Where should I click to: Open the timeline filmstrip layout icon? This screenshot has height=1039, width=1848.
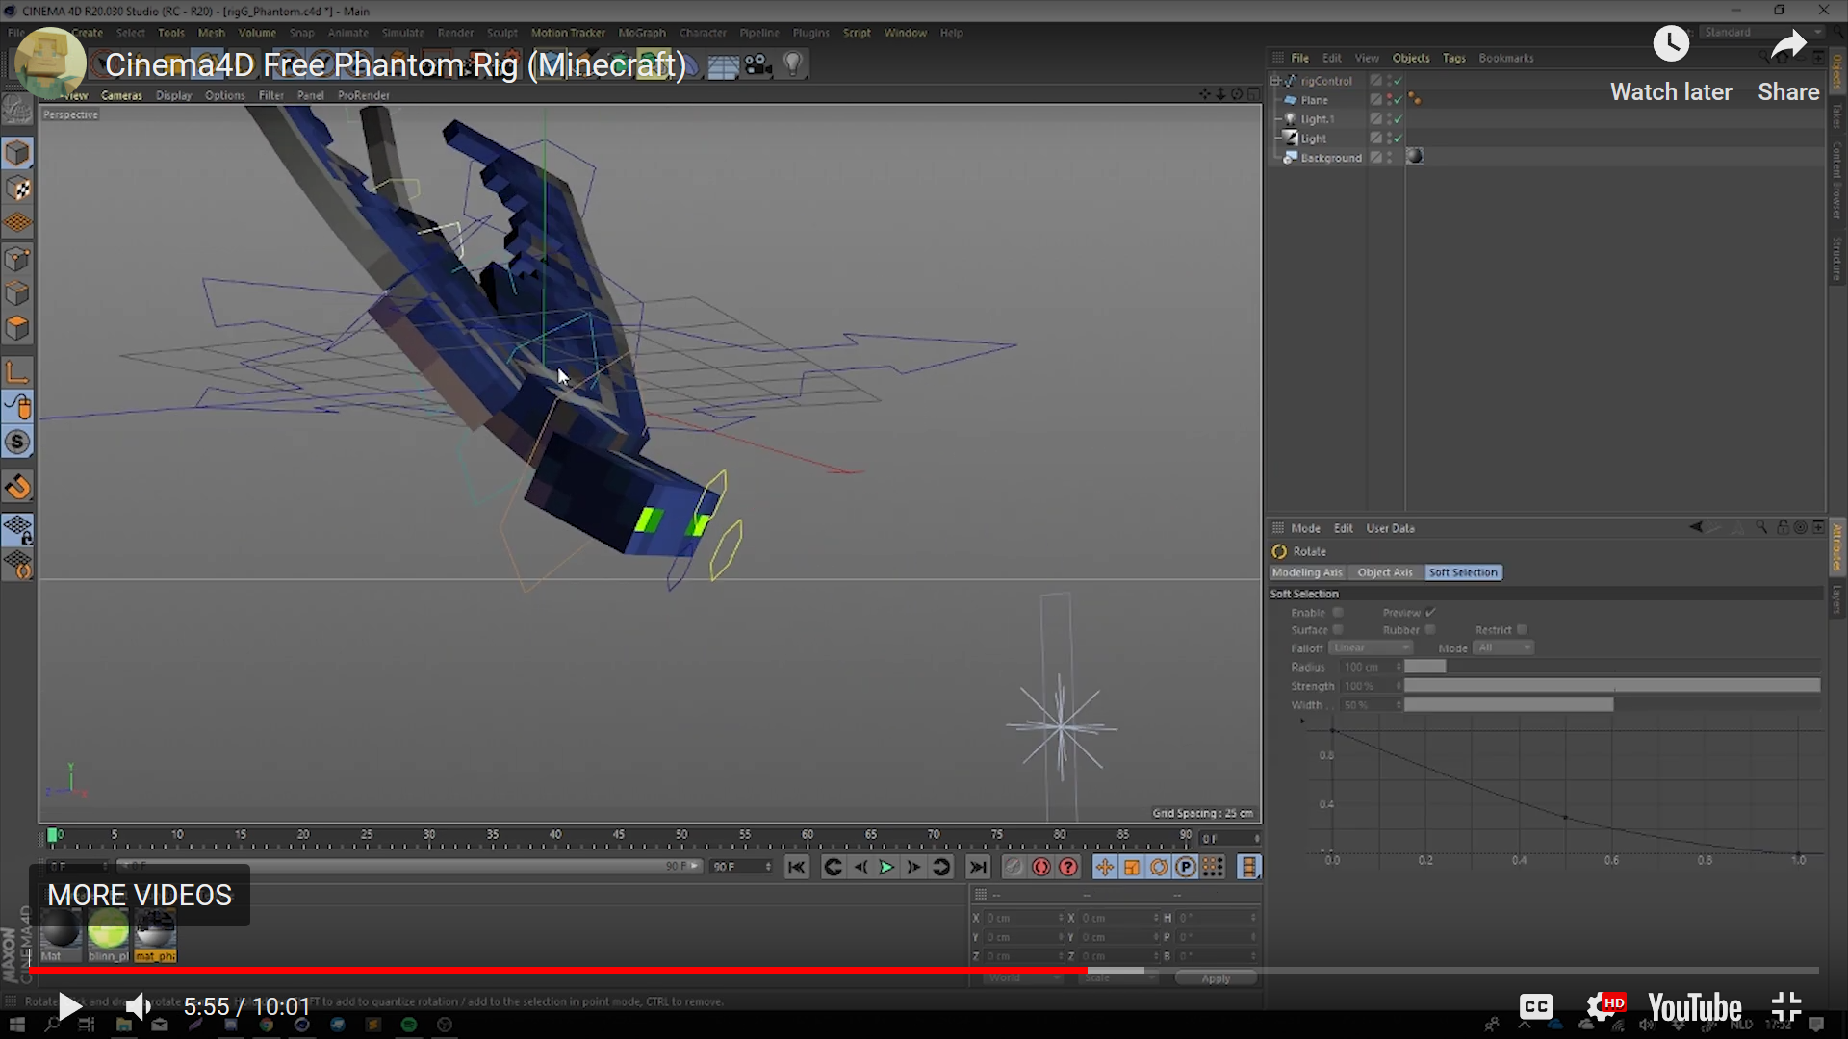pos(1249,867)
